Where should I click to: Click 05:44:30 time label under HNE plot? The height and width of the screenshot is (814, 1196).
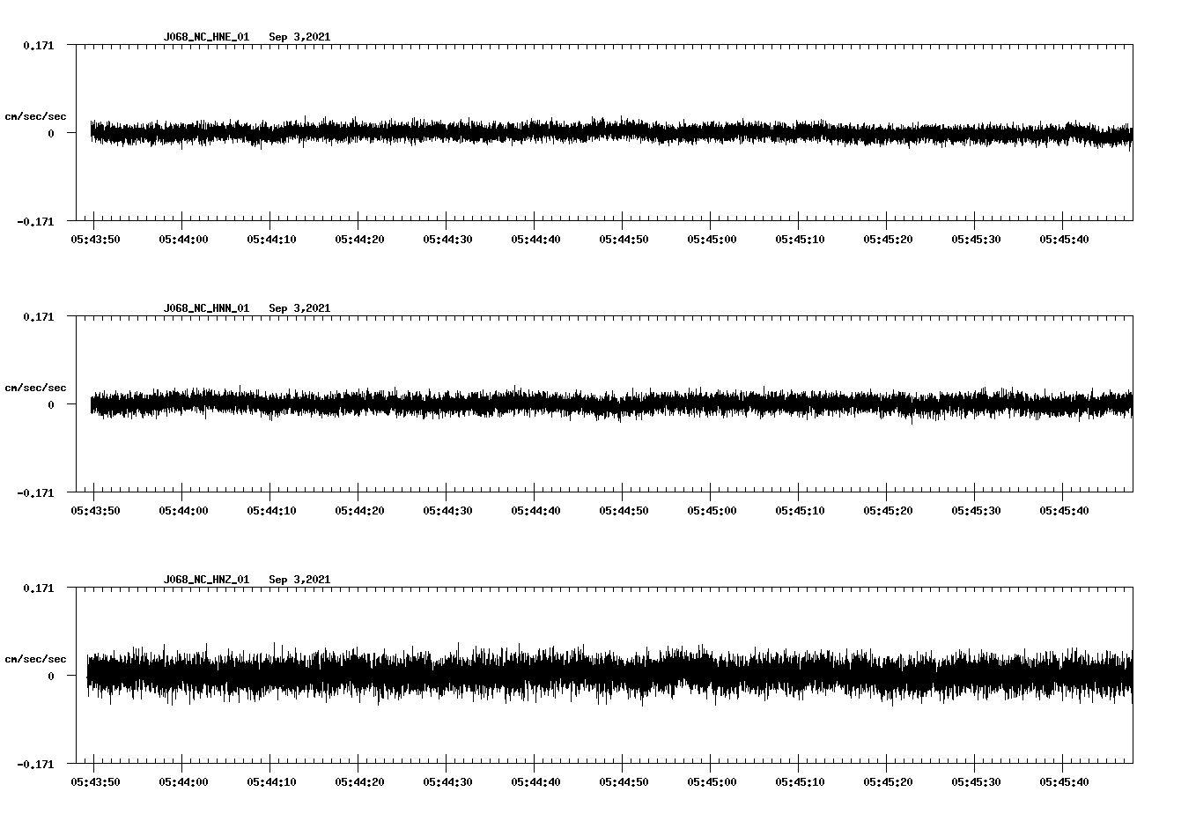point(447,240)
